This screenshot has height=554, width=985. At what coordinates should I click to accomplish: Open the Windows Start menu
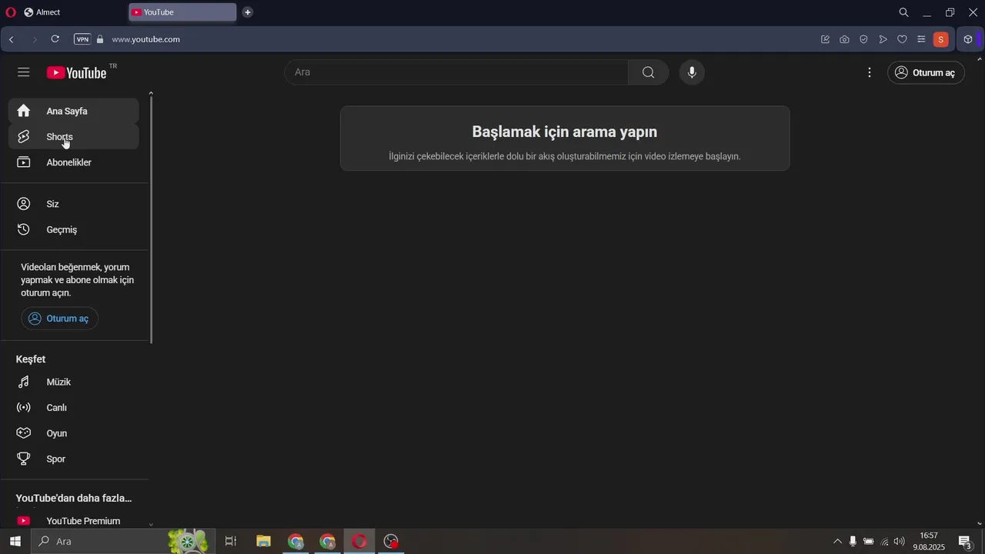click(15, 542)
